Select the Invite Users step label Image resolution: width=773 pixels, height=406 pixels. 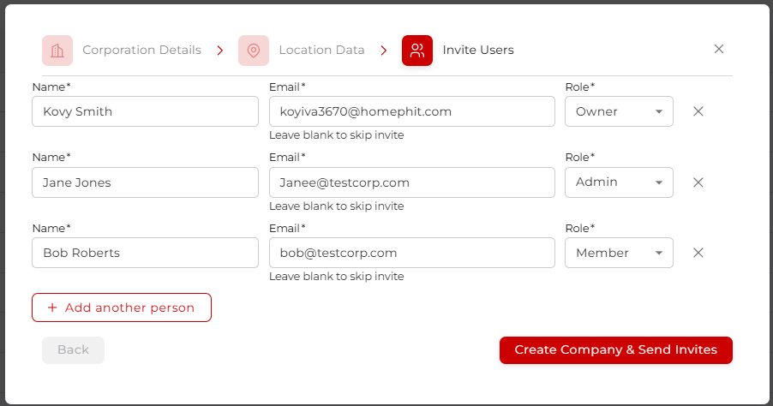[x=478, y=50]
